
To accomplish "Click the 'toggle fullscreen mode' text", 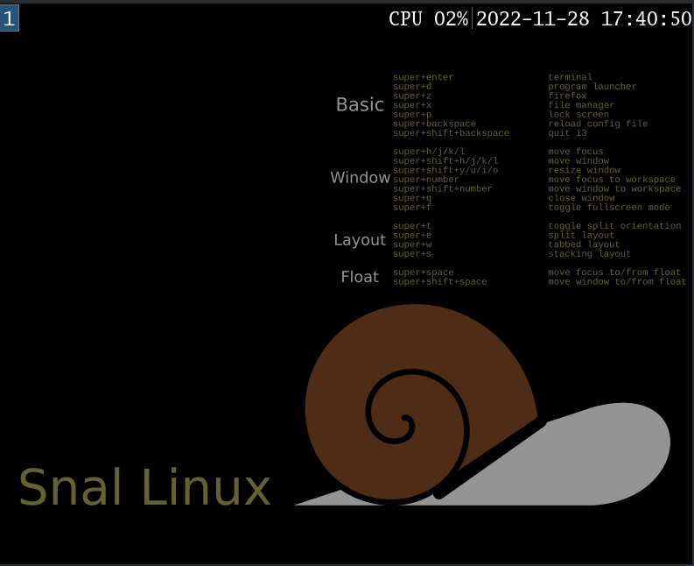I will (608, 208).
